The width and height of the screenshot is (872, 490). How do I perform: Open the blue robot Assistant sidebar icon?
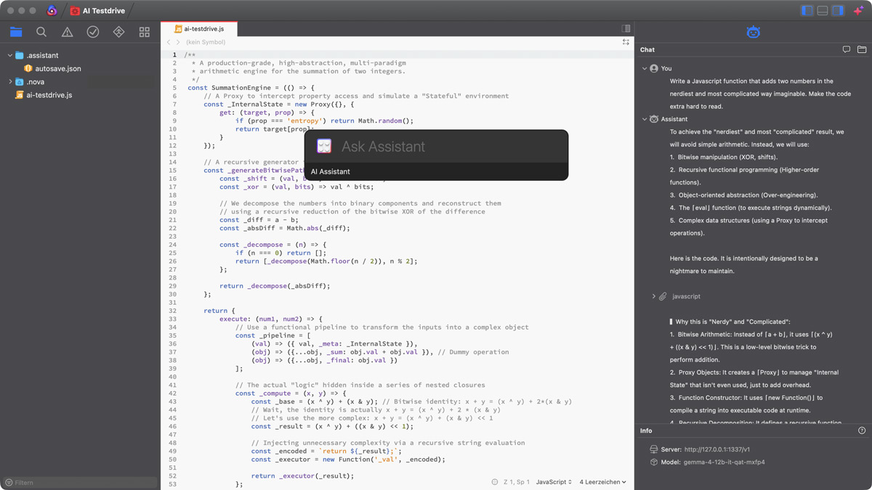pyautogui.click(x=753, y=32)
